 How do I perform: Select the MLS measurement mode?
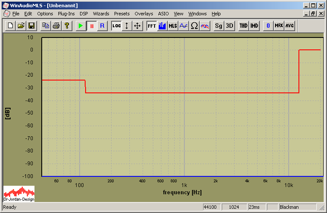pos(172,26)
